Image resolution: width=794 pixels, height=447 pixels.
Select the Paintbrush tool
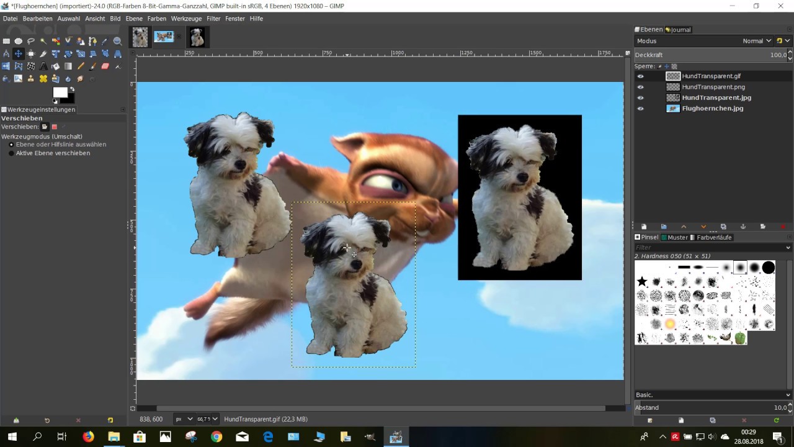click(x=93, y=66)
